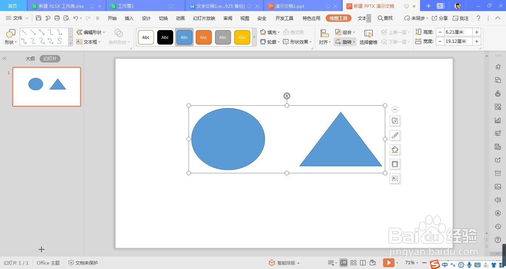Open the 旋转 rotate dropdown

click(x=345, y=42)
